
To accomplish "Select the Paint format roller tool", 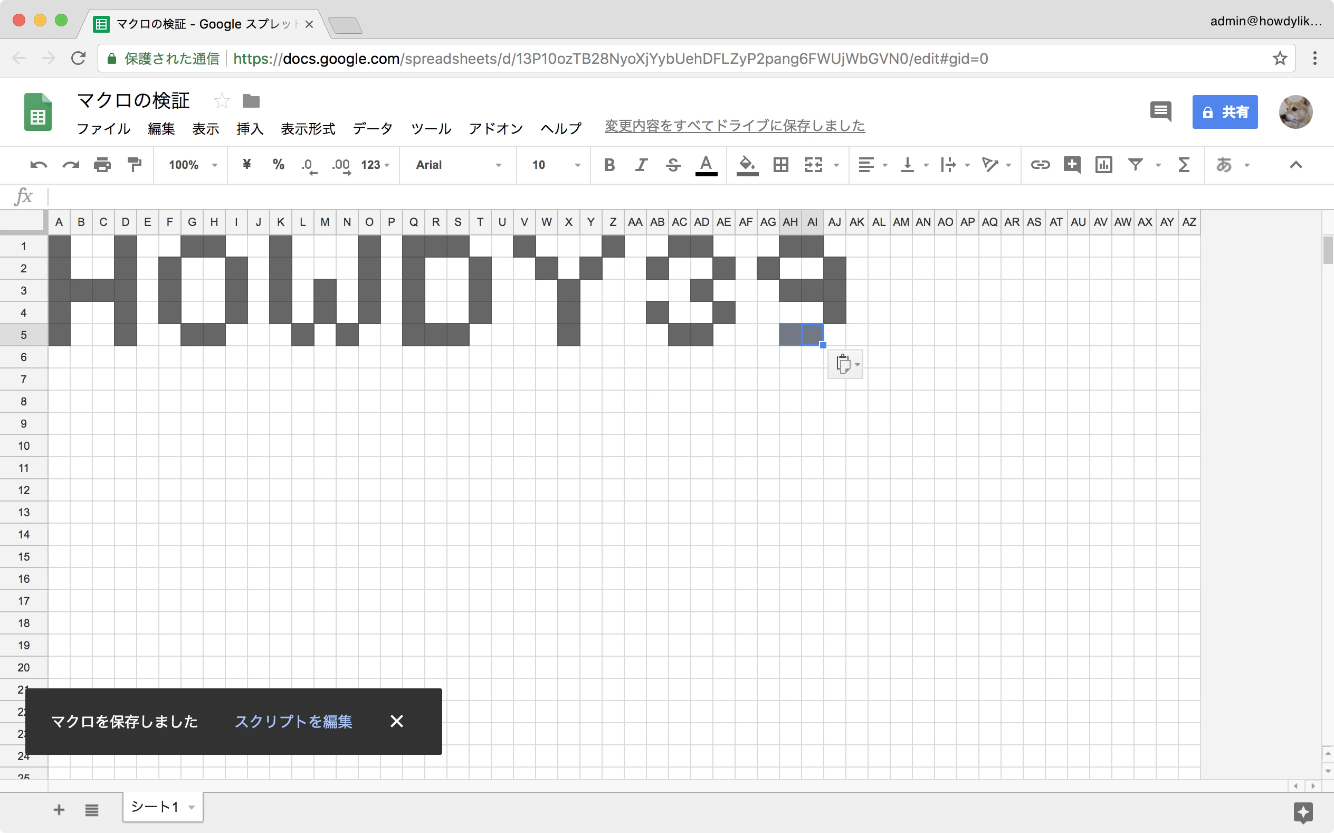I will tap(135, 165).
